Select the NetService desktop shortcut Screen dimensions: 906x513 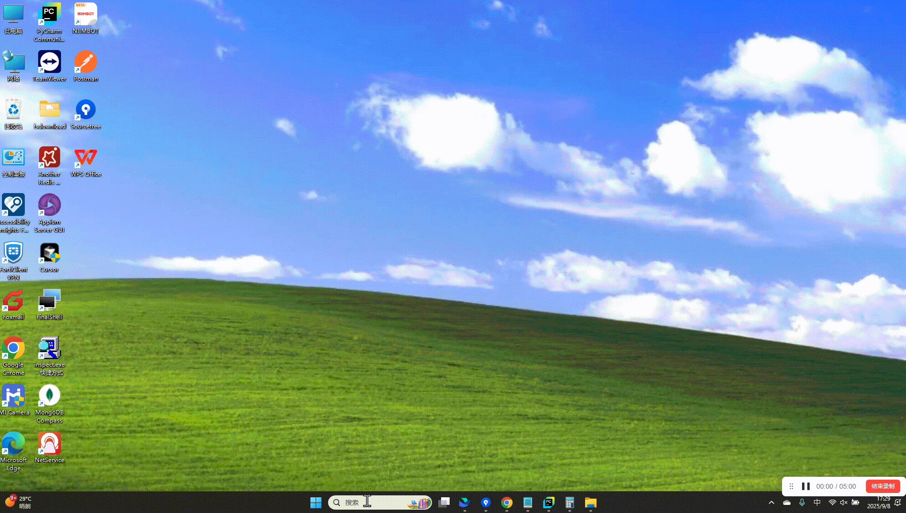coord(49,448)
